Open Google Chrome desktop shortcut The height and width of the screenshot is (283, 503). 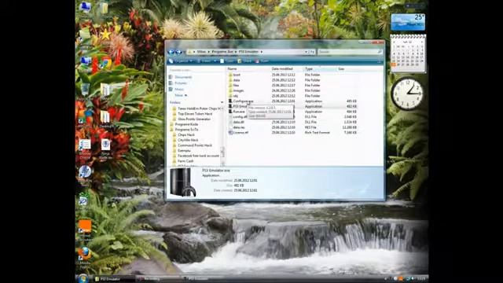[106, 63]
